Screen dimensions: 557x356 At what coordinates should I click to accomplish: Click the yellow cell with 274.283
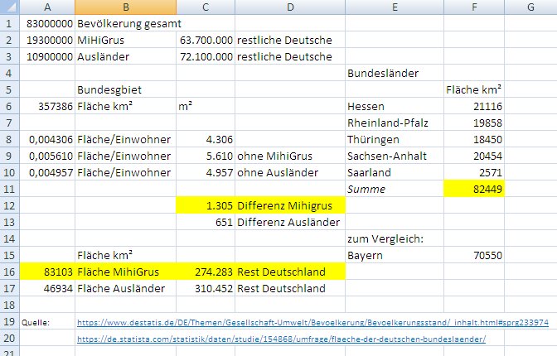(206, 271)
